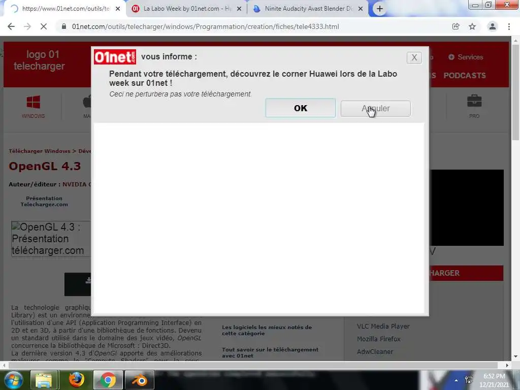520x390 pixels.
Task: Click the address bar URL
Action: point(205,26)
